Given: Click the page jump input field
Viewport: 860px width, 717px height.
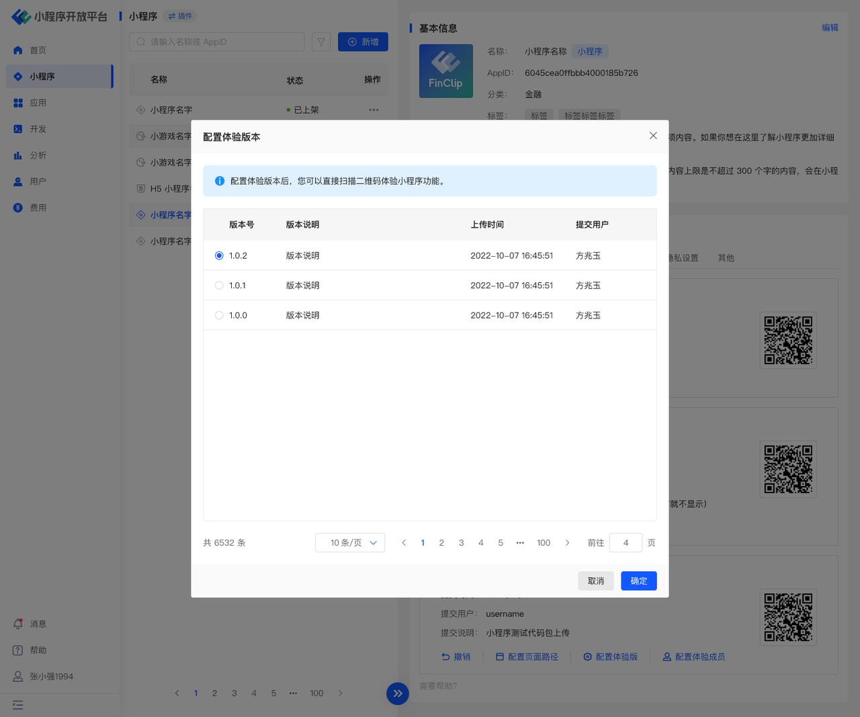Looking at the screenshot, I should point(626,543).
